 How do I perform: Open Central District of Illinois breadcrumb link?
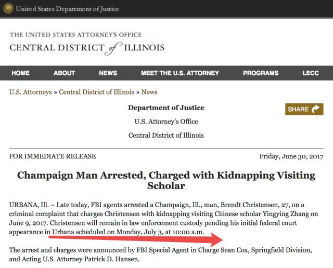coord(96,92)
